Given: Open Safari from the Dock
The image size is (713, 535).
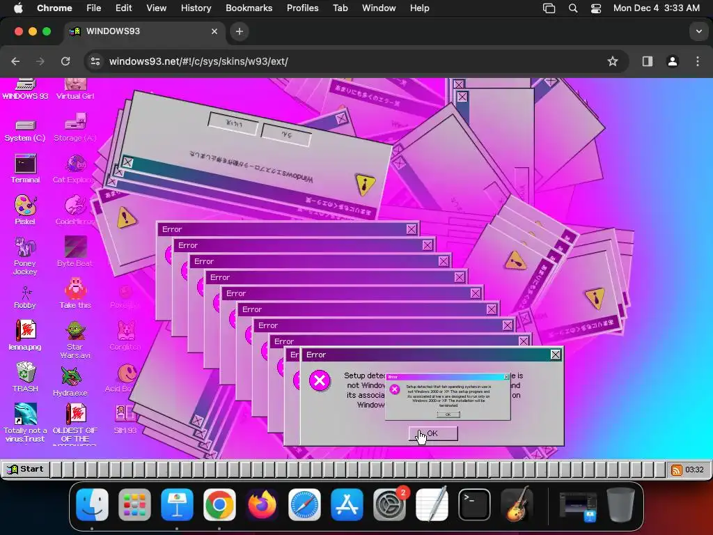Looking at the screenshot, I should pos(304,504).
